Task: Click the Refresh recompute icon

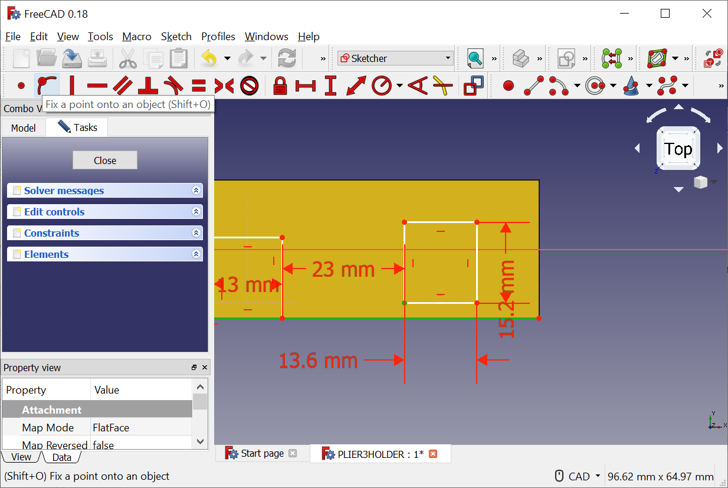Action: click(287, 58)
